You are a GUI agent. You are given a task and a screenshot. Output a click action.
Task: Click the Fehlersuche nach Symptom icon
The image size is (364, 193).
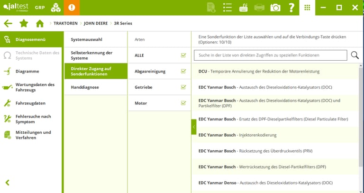(7, 119)
